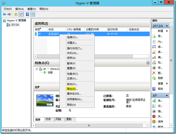
Task: Collapse the checkpoints pane with round arrow button
Action: point(148,63)
